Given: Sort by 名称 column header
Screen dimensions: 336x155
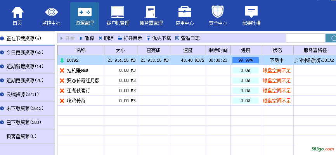Looking at the screenshot, I should pyautogui.click(x=81, y=50).
